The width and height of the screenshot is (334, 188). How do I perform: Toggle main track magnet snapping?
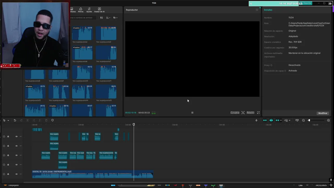pyautogui.click(x=265, y=120)
